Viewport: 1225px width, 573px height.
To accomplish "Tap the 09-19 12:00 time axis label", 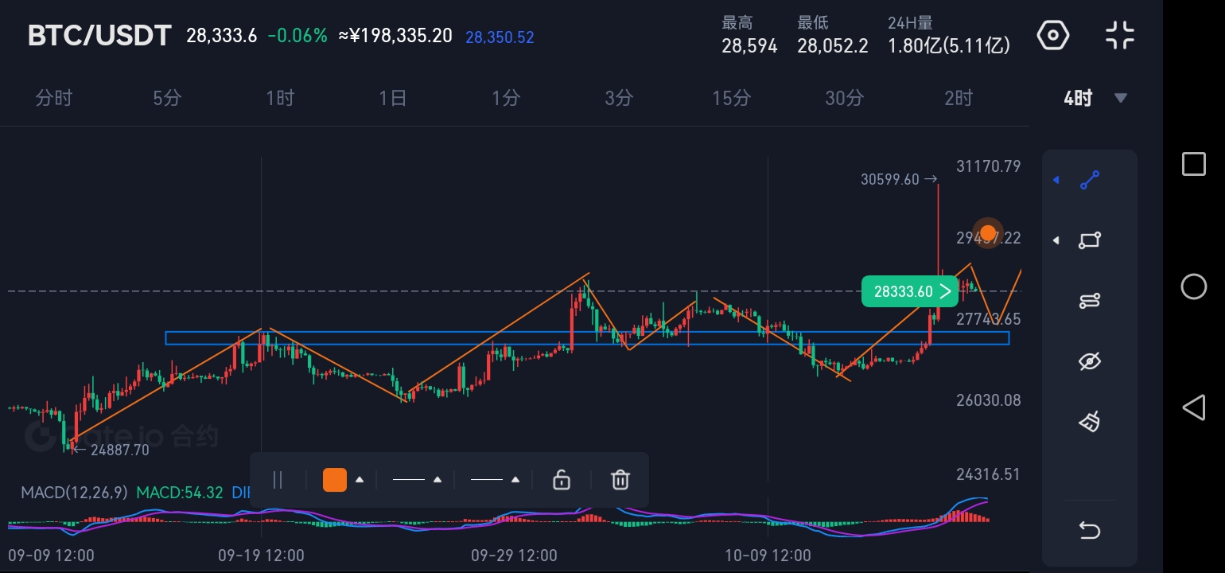I will coord(261,555).
